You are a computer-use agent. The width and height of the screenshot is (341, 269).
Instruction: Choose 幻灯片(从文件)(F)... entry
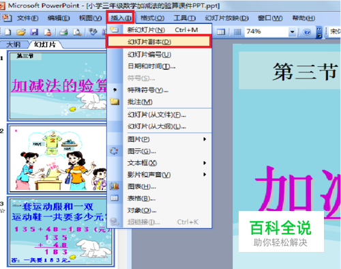160,115
